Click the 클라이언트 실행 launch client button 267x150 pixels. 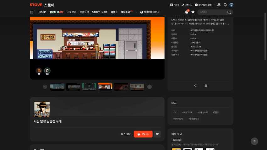(x=203, y=5)
